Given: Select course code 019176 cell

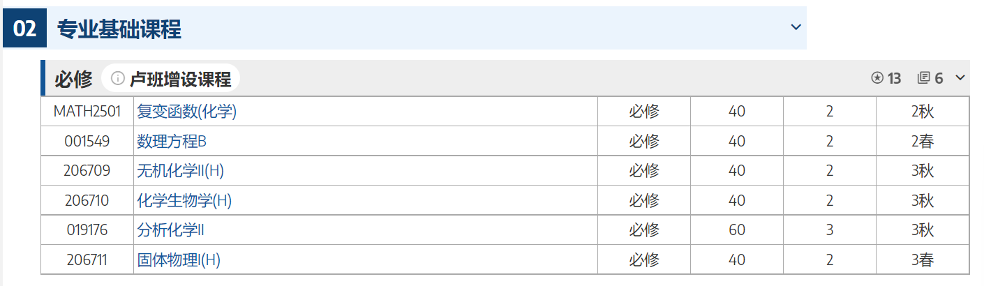Looking at the screenshot, I should point(87,230).
